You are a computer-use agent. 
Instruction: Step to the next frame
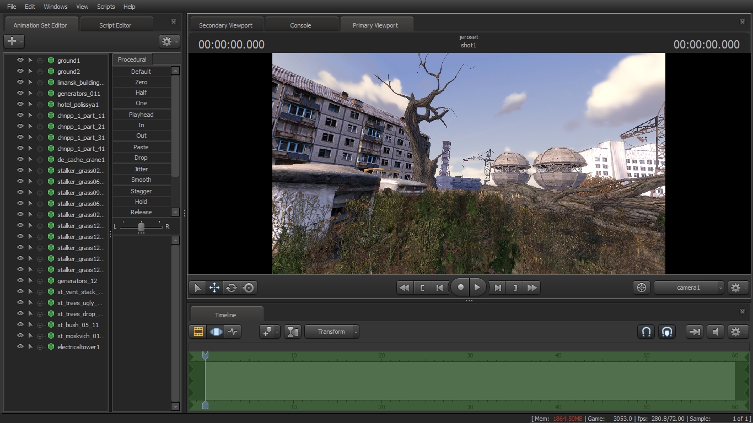497,288
